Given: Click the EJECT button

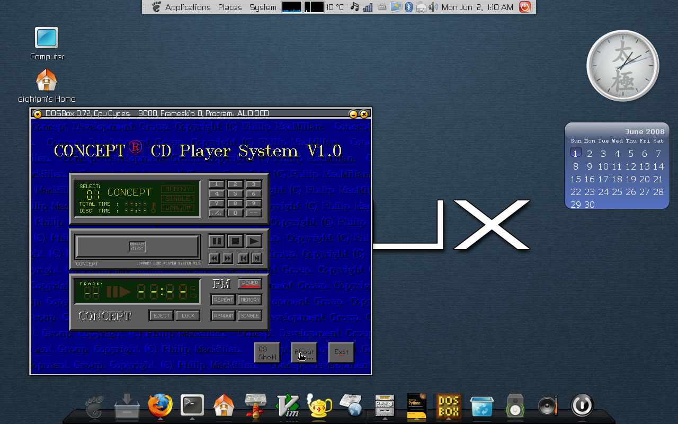Looking at the screenshot, I should click(x=162, y=315).
